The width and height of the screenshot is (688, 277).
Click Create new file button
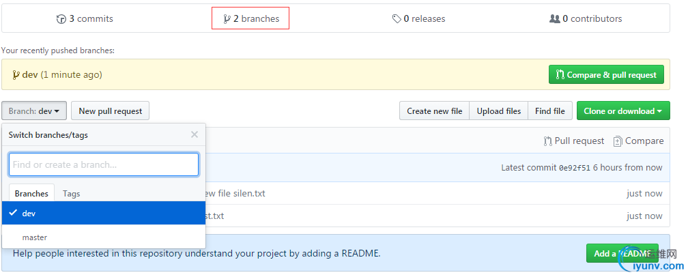pyautogui.click(x=434, y=111)
